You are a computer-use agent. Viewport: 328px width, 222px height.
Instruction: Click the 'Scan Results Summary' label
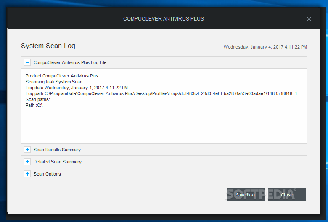click(57, 150)
